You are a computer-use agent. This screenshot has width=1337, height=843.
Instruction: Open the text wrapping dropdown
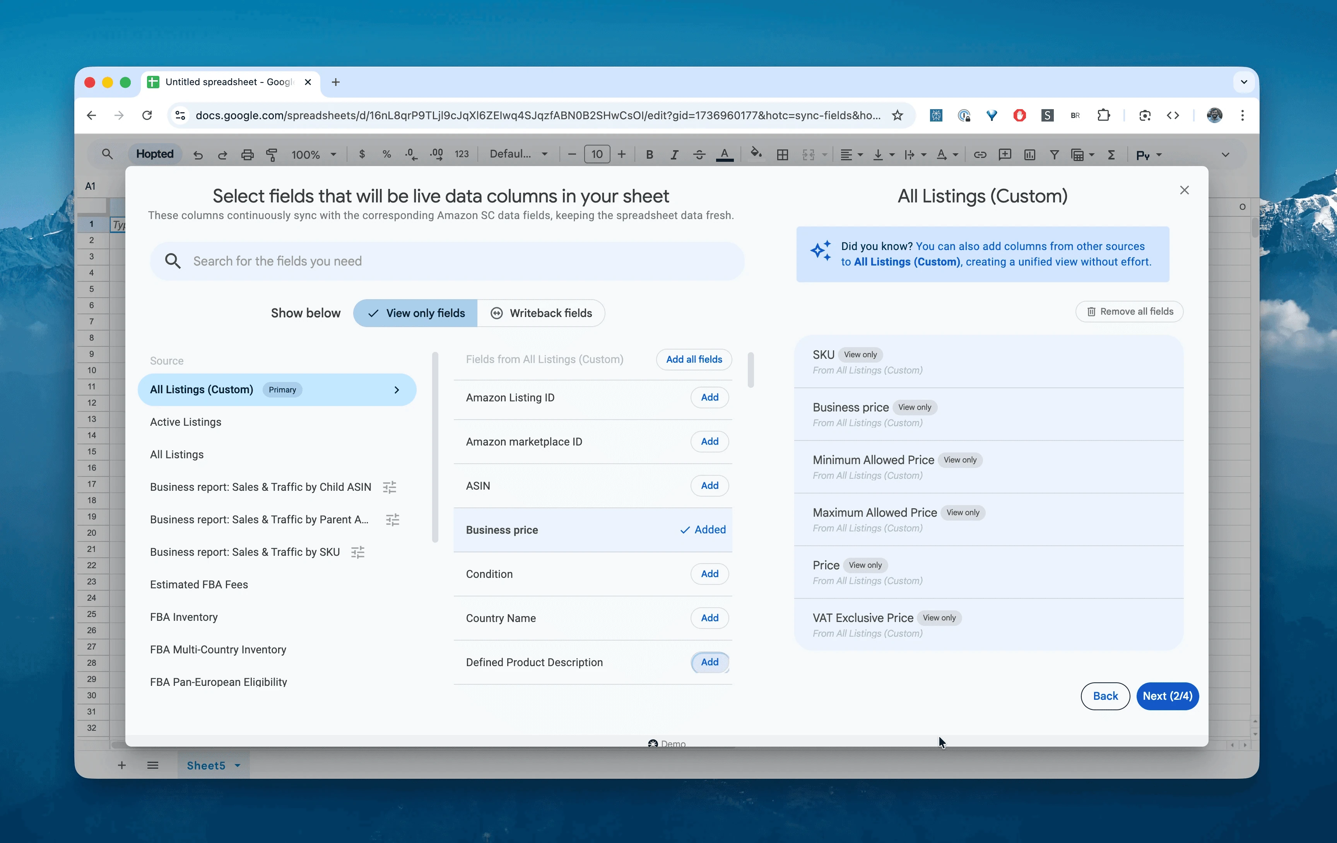[915, 155]
